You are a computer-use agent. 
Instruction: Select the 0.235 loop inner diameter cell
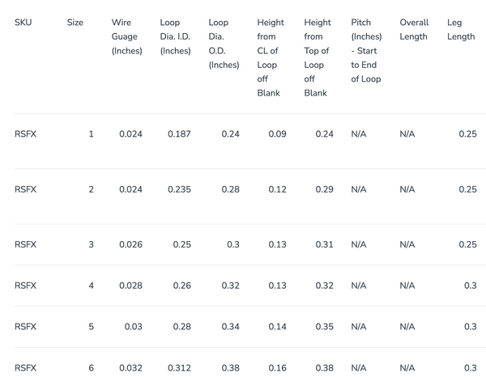pyautogui.click(x=179, y=189)
